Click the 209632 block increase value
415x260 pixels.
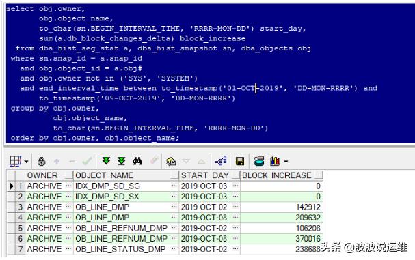click(x=308, y=218)
